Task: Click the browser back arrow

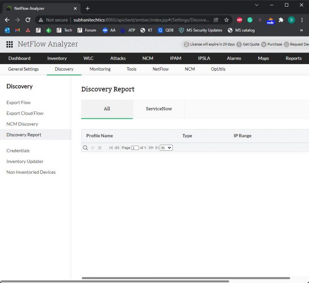Action: pyautogui.click(x=7, y=20)
